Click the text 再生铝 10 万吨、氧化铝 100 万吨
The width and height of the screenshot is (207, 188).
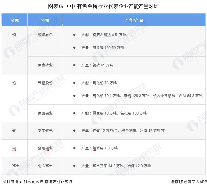pos(120,113)
